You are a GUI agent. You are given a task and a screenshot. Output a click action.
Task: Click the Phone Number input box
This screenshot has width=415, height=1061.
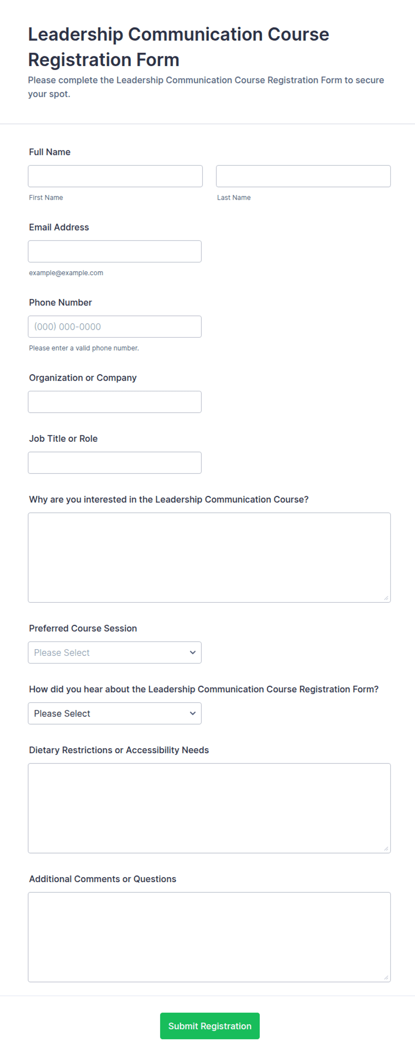(x=115, y=327)
